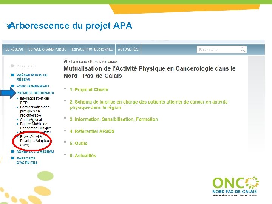Select Informatisation des RCP
The width and height of the screenshot is (272, 204).
35,100
